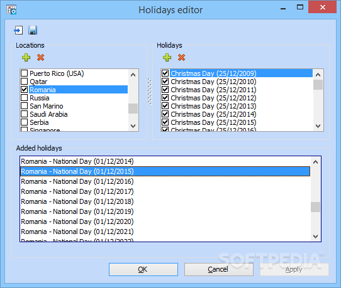
Task: Select Christmas Day (25/12/2012) holiday text
Action: [x=213, y=98]
